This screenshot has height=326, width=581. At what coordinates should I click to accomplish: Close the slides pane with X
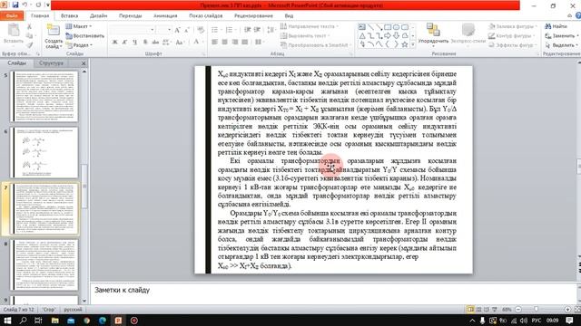(84, 63)
